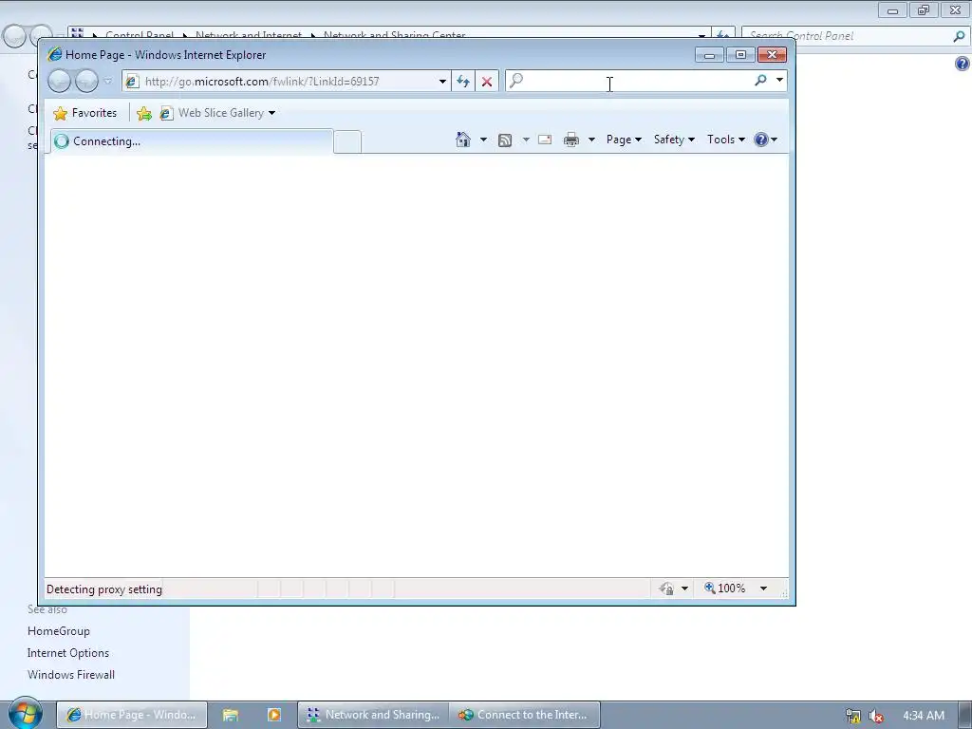Expand the zoom level dropdown arrow
972x729 pixels.
764,589
